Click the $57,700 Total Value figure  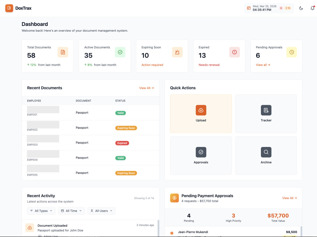(x=278, y=216)
